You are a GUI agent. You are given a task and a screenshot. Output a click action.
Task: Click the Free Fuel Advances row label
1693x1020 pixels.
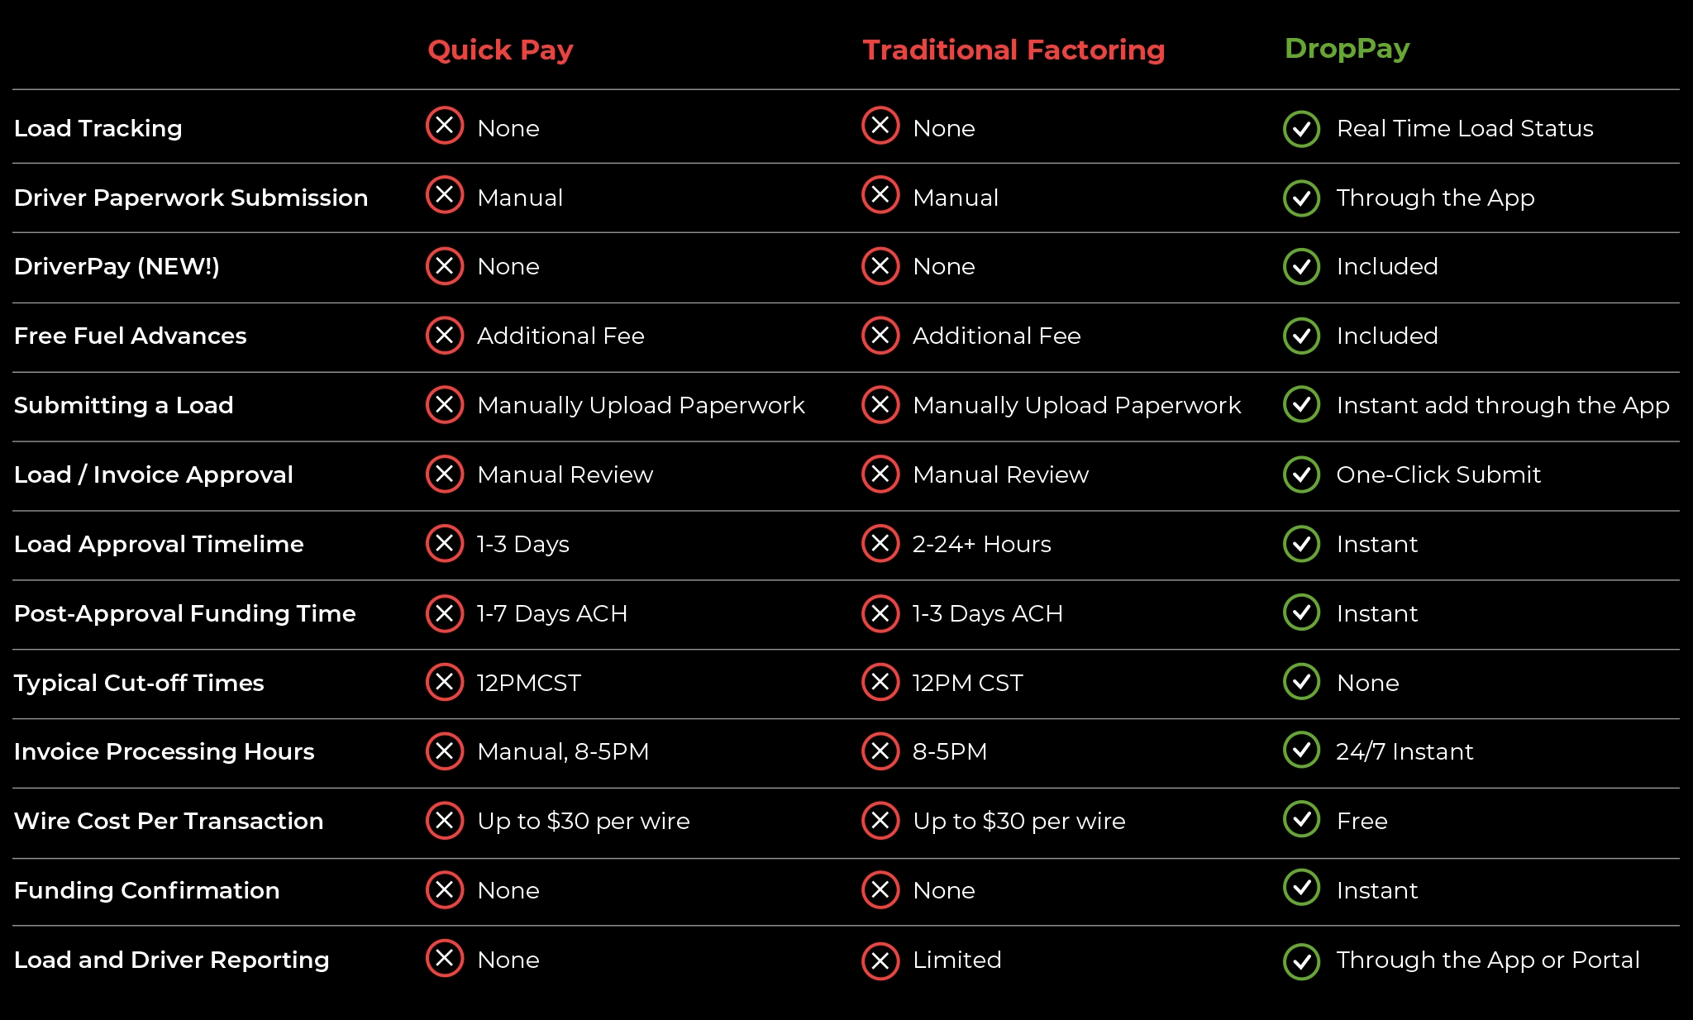click(130, 336)
